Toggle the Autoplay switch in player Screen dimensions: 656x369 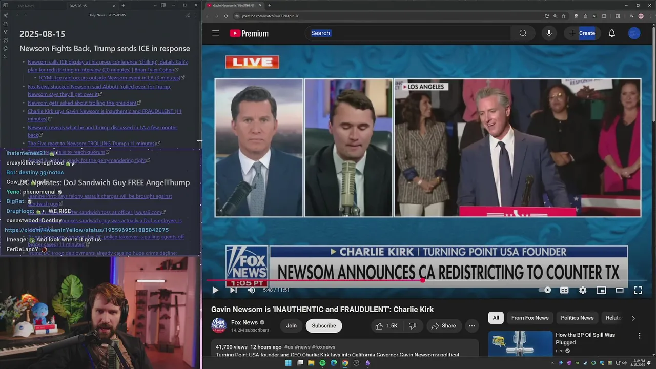click(x=545, y=290)
